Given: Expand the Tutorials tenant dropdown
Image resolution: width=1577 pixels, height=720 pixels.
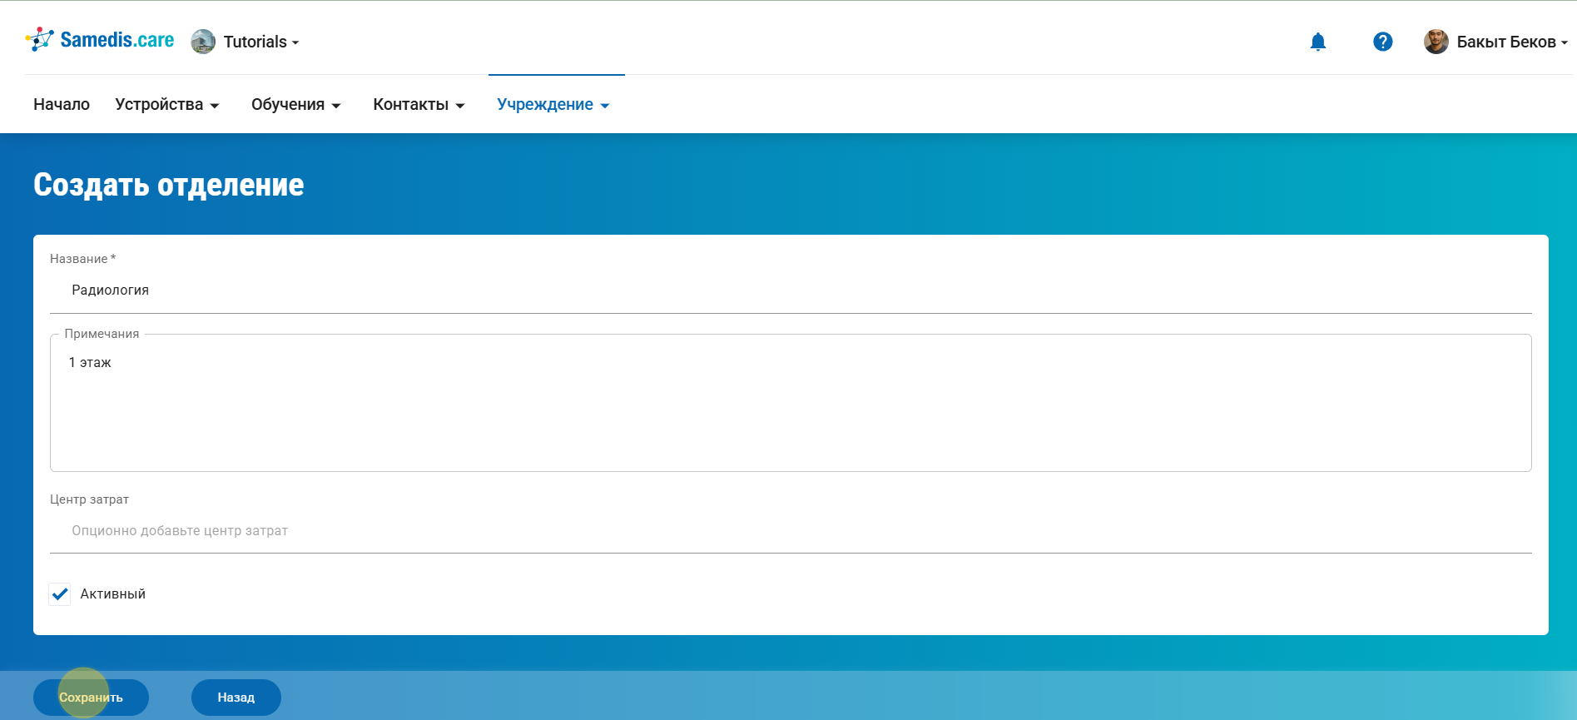Looking at the screenshot, I should coord(260,42).
